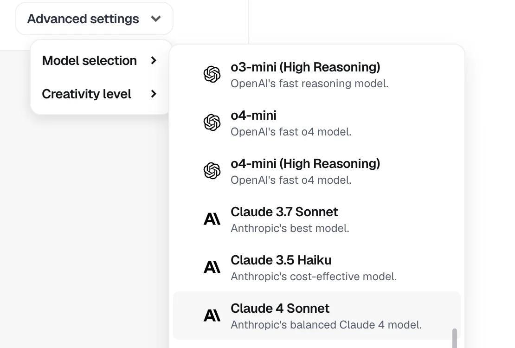
Task: Pick the o4-mini (High Reasoning) model title
Action: coord(305,164)
